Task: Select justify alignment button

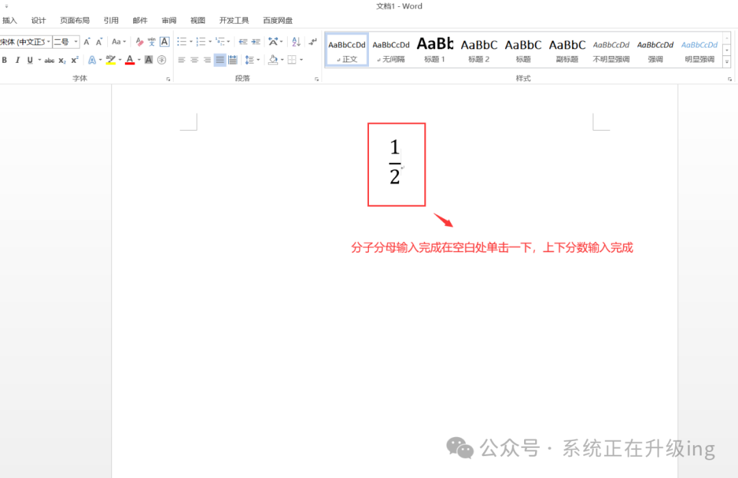Action: tap(220, 59)
